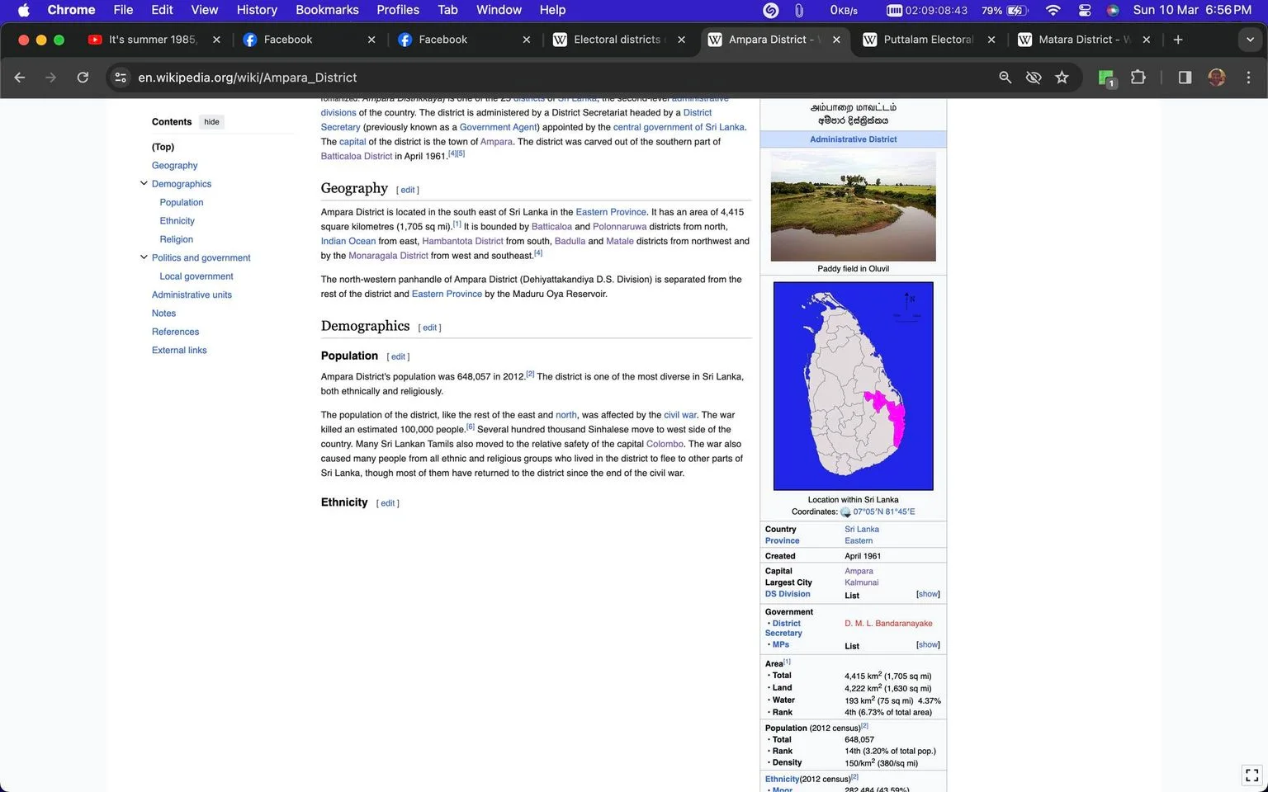Open the Chrome side panel icon
The height and width of the screenshot is (792, 1268).
point(1185,78)
